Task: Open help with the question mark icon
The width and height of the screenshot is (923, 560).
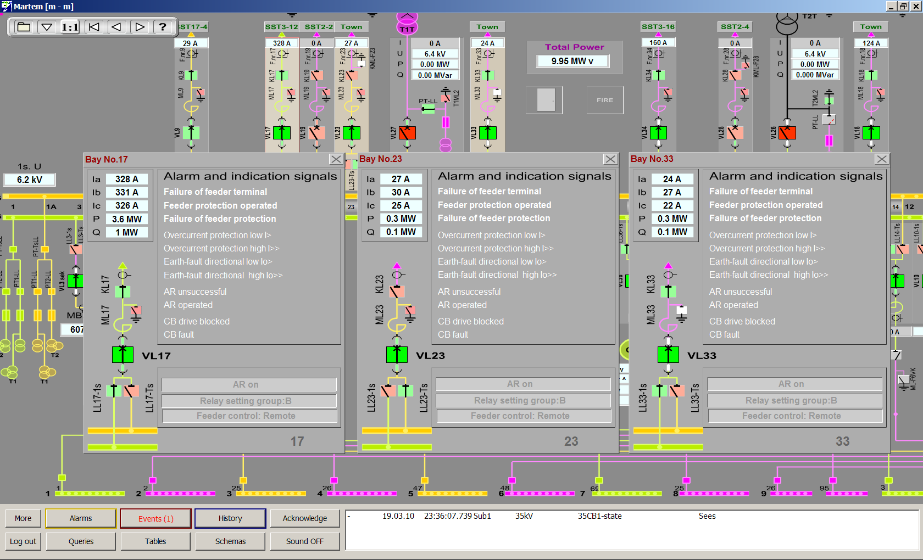Action: coord(163,27)
